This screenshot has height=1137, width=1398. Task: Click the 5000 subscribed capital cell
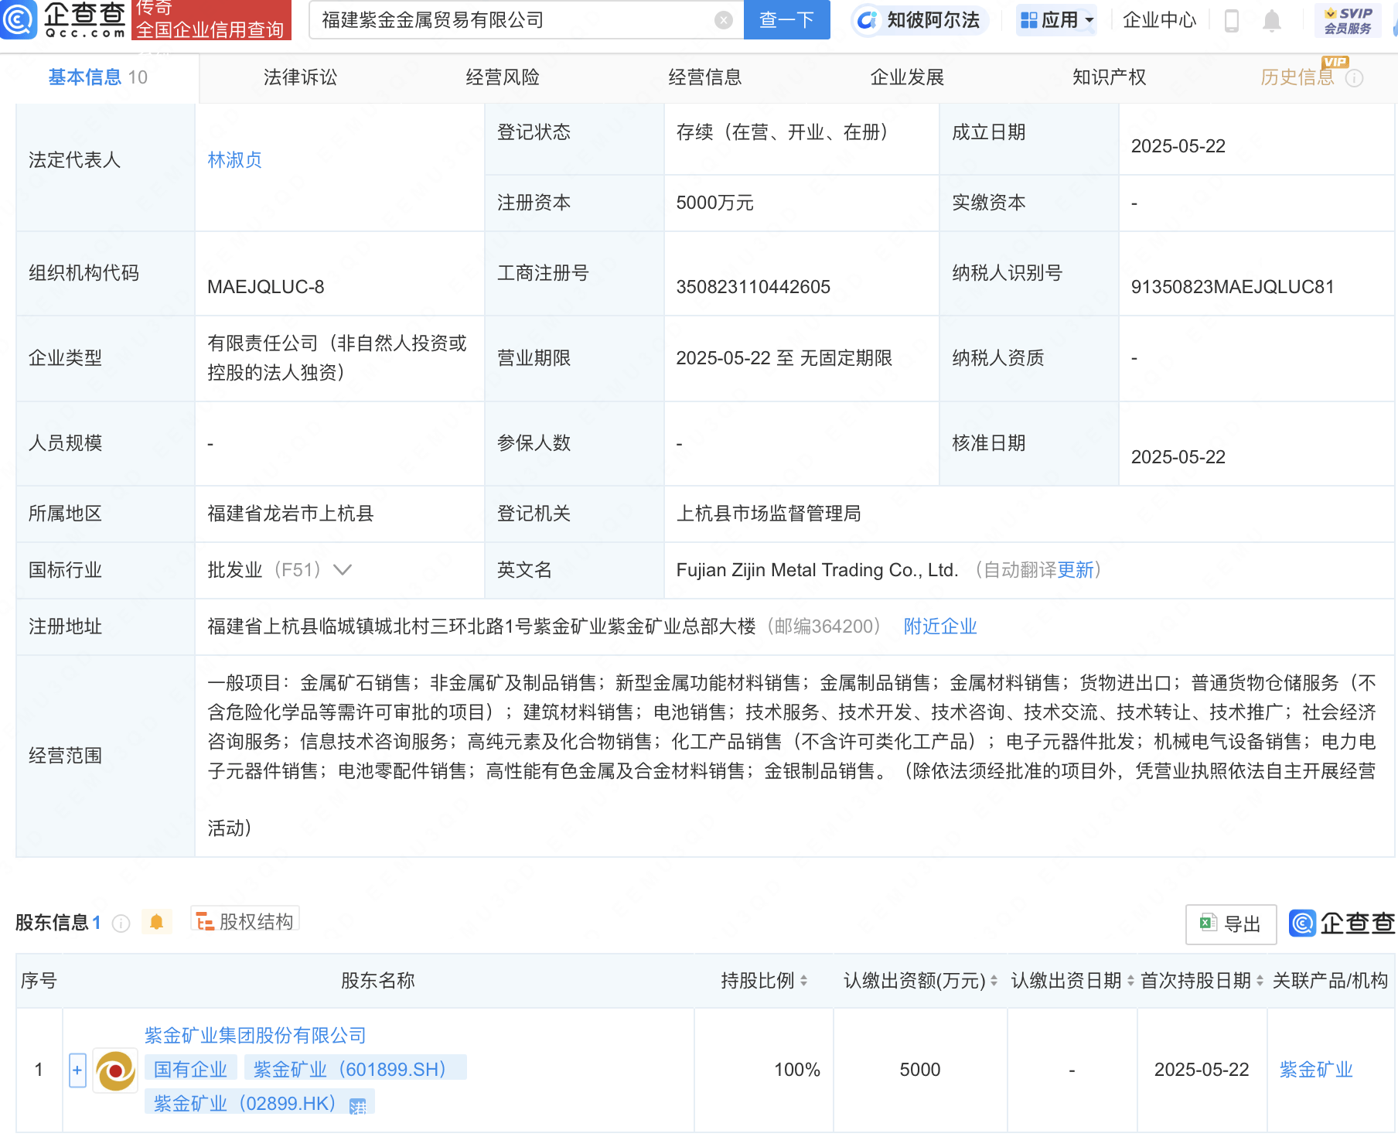920,1070
